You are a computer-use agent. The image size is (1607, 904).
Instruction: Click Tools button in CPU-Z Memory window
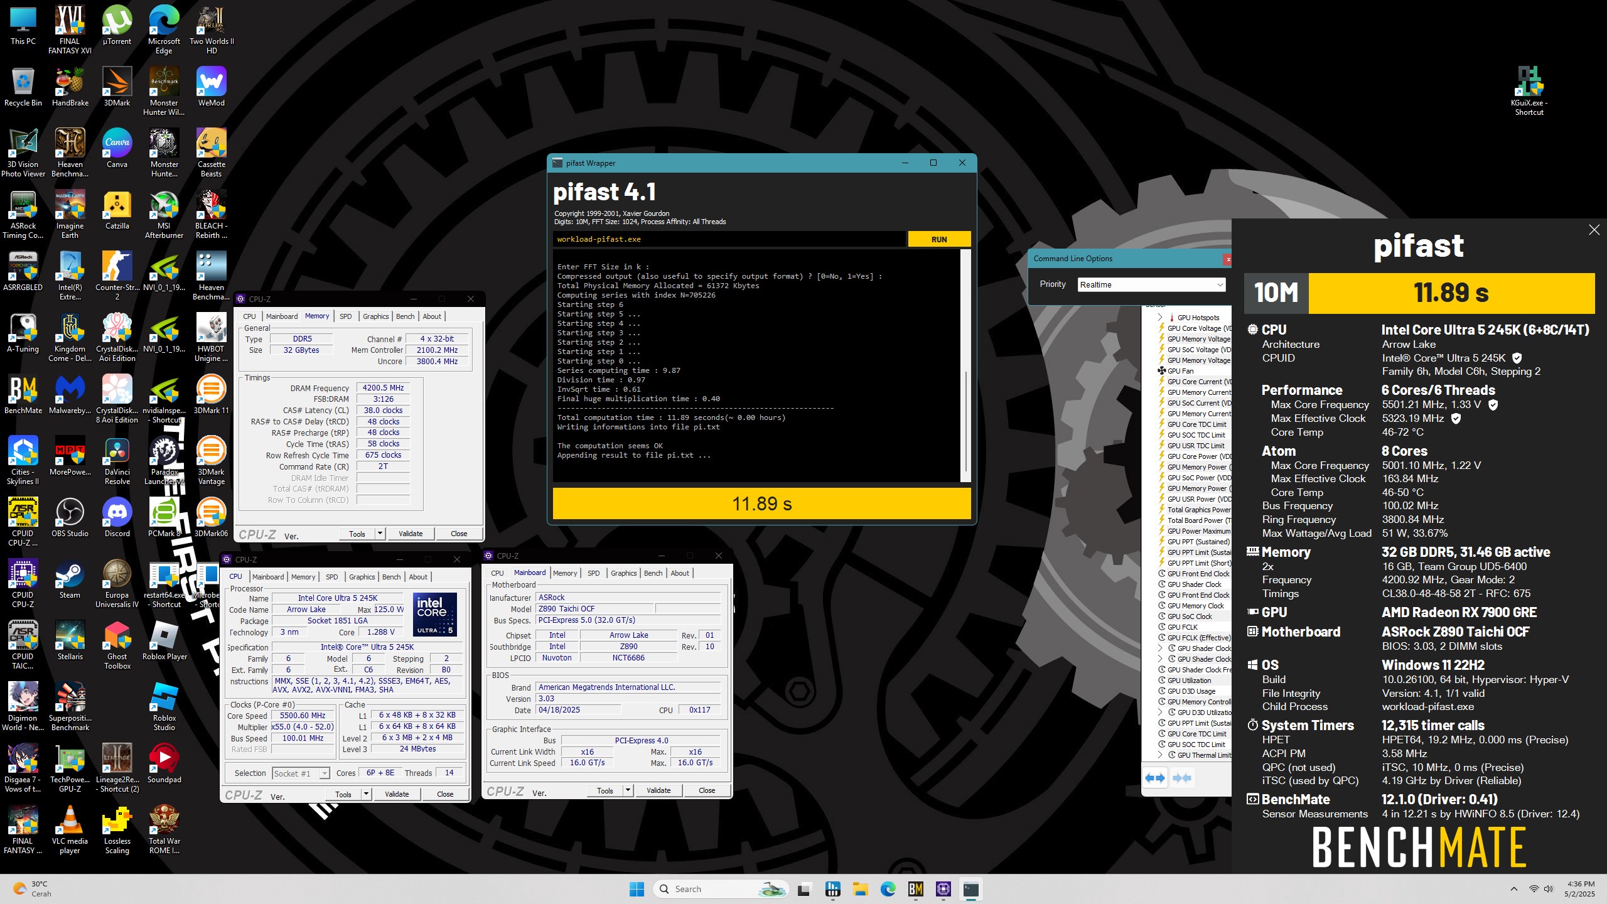357,534
